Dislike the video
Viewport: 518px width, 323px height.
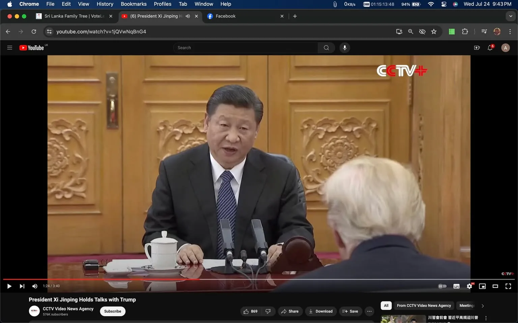(x=268, y=311)
